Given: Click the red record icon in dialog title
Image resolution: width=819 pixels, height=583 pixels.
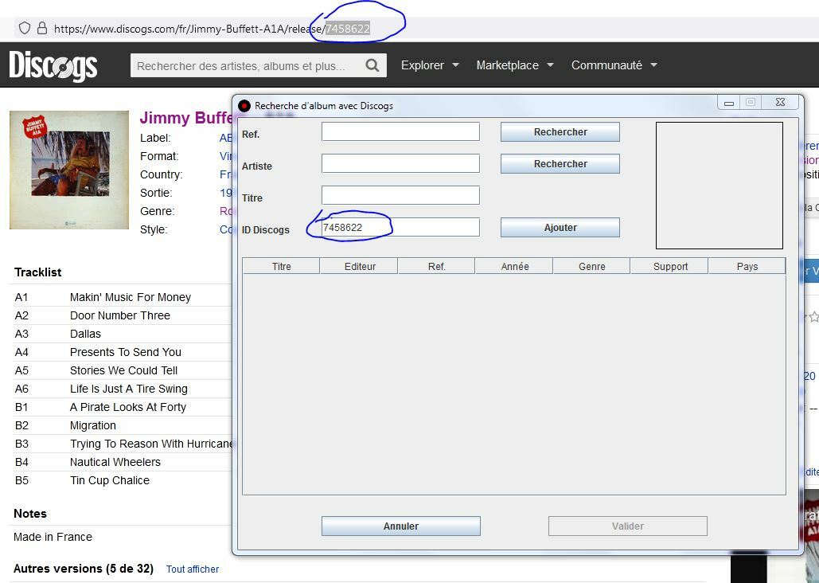Looking at the screenshot, I should (244, 106).
